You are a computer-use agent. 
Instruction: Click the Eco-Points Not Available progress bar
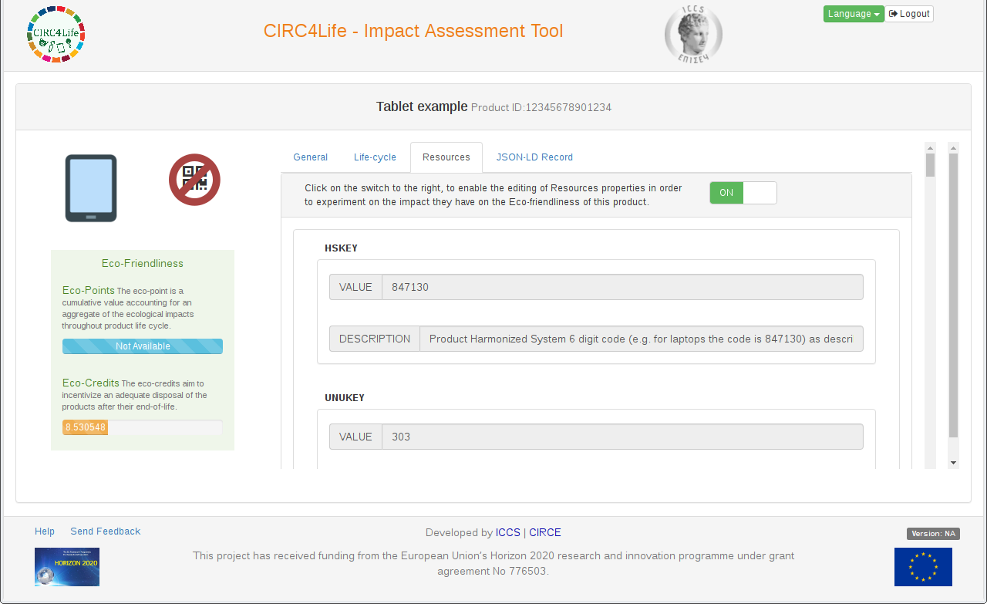(x=143, y=346)
